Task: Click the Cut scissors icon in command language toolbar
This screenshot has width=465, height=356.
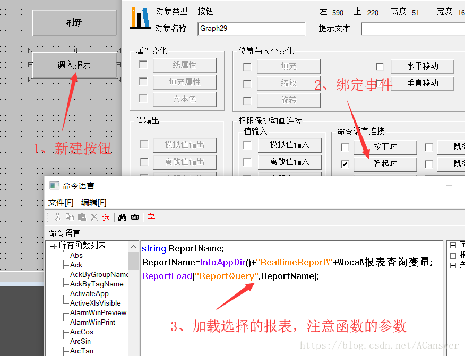Action: tap(57, 218)
